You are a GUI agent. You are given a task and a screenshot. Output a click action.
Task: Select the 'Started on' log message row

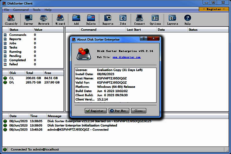99,121
